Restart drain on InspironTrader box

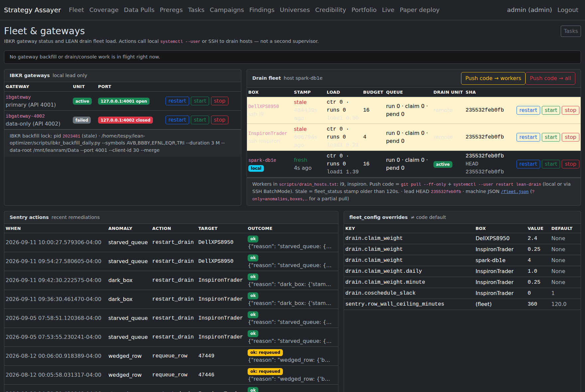pyautogui.click(x=528, y=137)
